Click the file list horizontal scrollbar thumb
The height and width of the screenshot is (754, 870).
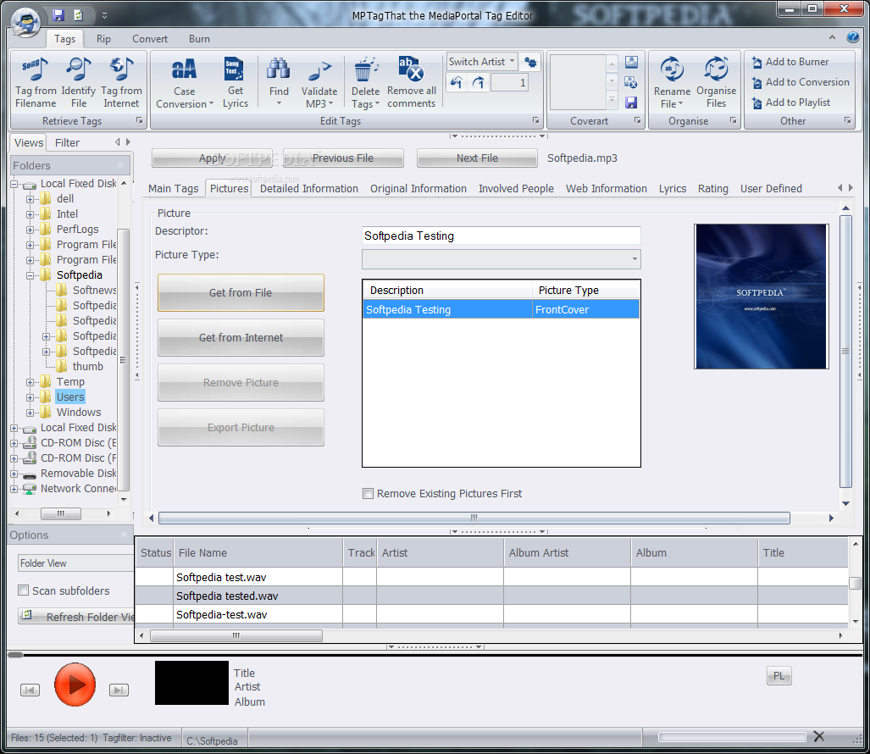[x=236, y=635]
